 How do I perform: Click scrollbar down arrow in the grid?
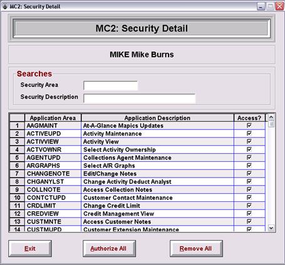point(271,228)
